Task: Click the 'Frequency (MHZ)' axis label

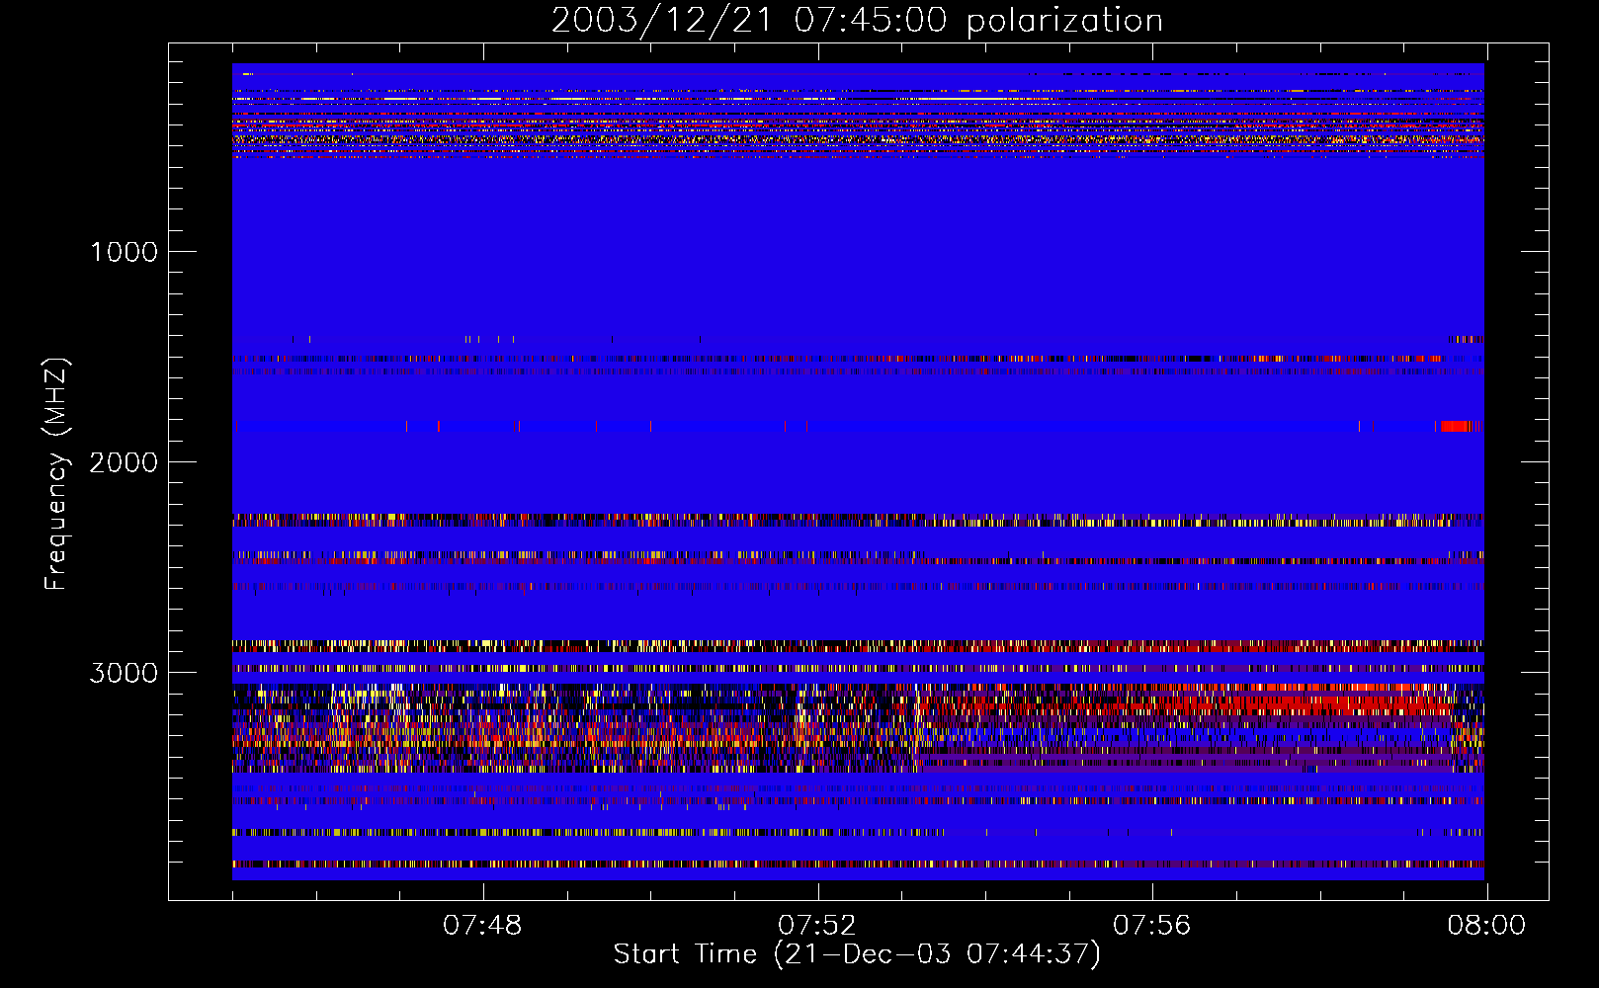Action: click(56, 473)
